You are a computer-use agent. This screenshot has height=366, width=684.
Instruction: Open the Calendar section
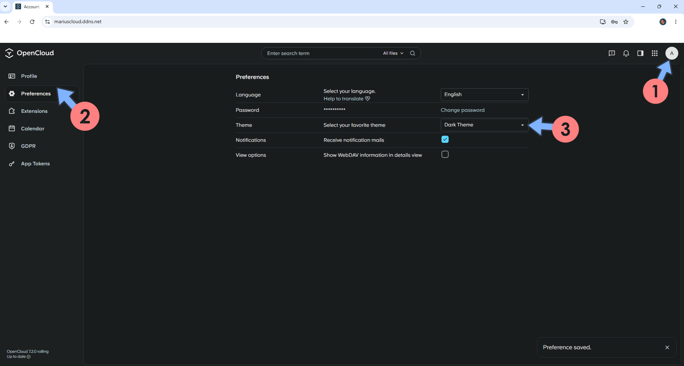42,129
